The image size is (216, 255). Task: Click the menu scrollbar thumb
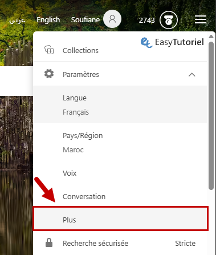(211, 116)
